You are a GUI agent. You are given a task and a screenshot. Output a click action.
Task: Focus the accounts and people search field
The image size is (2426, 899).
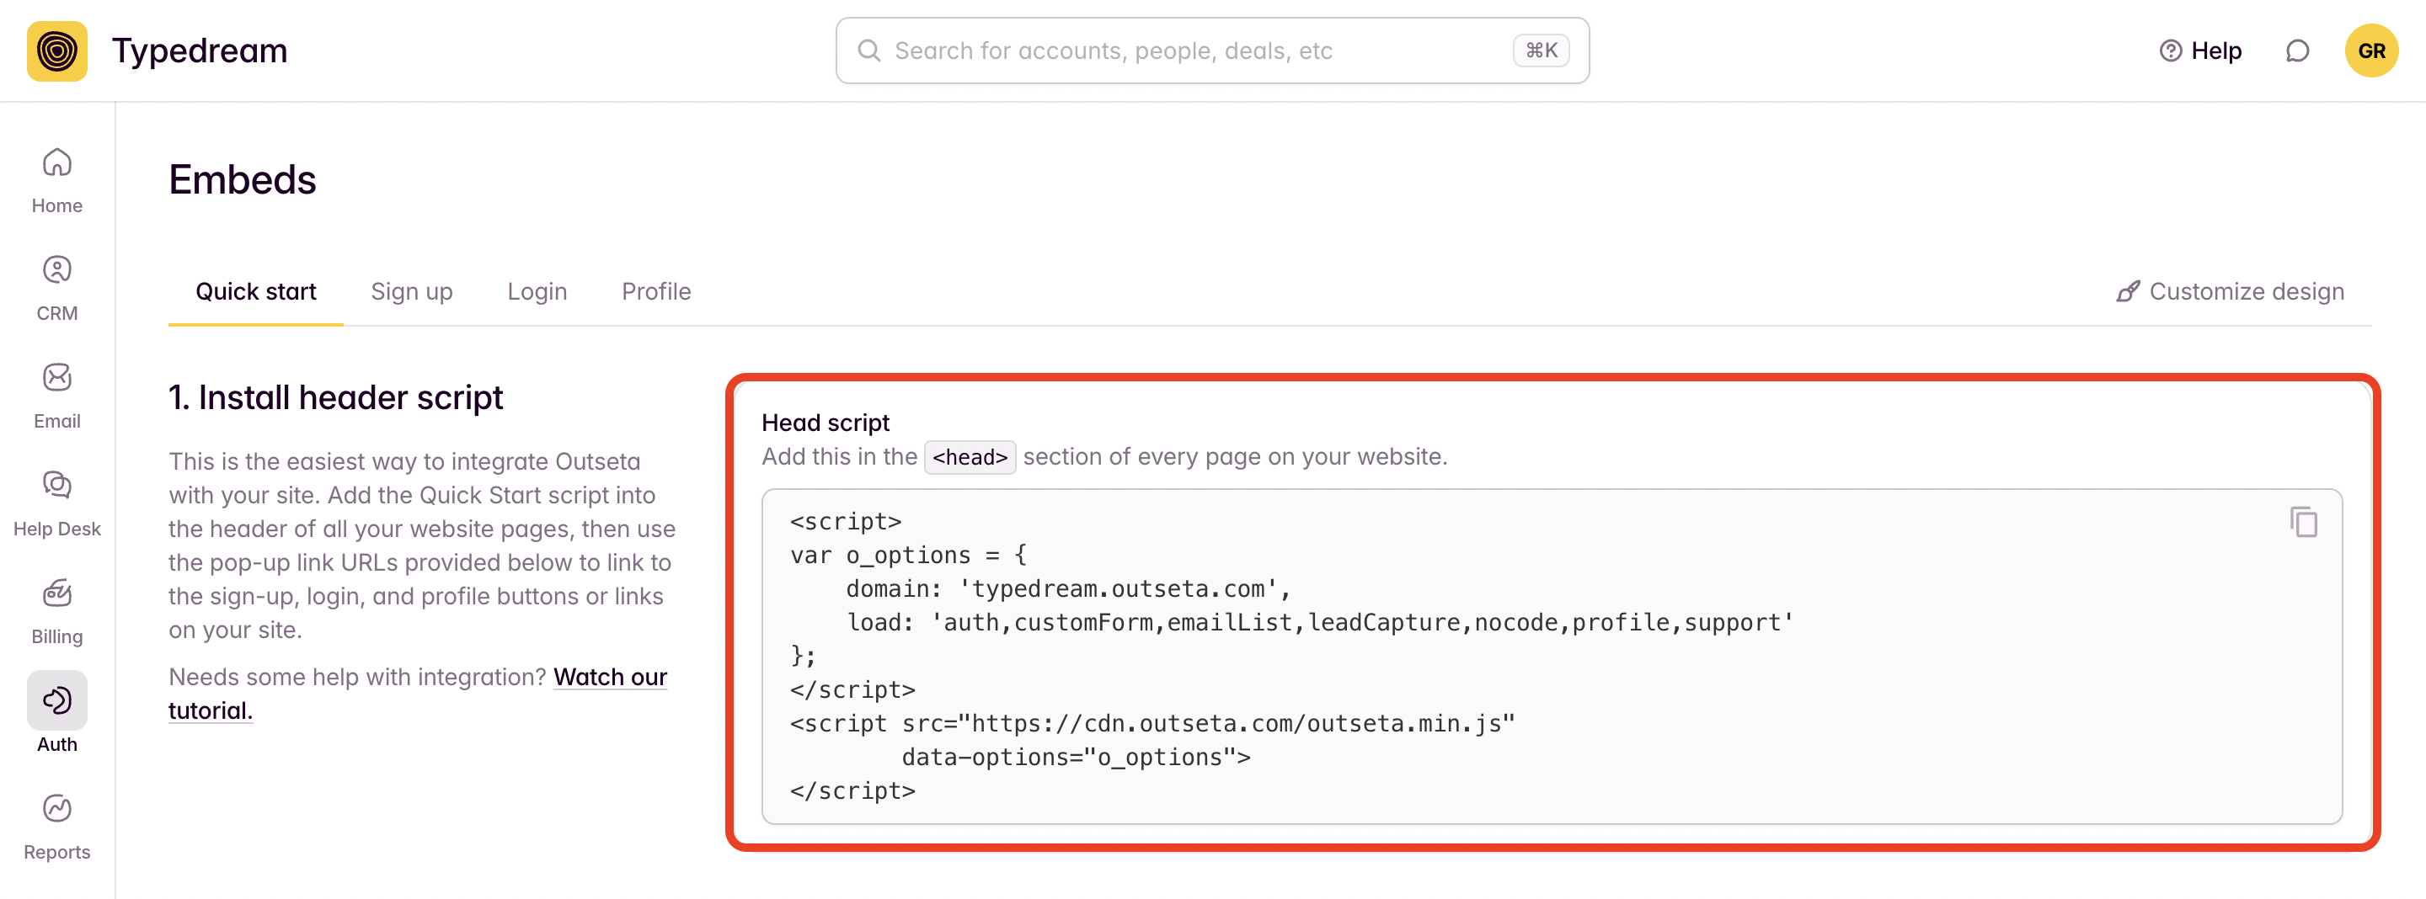1212,51
